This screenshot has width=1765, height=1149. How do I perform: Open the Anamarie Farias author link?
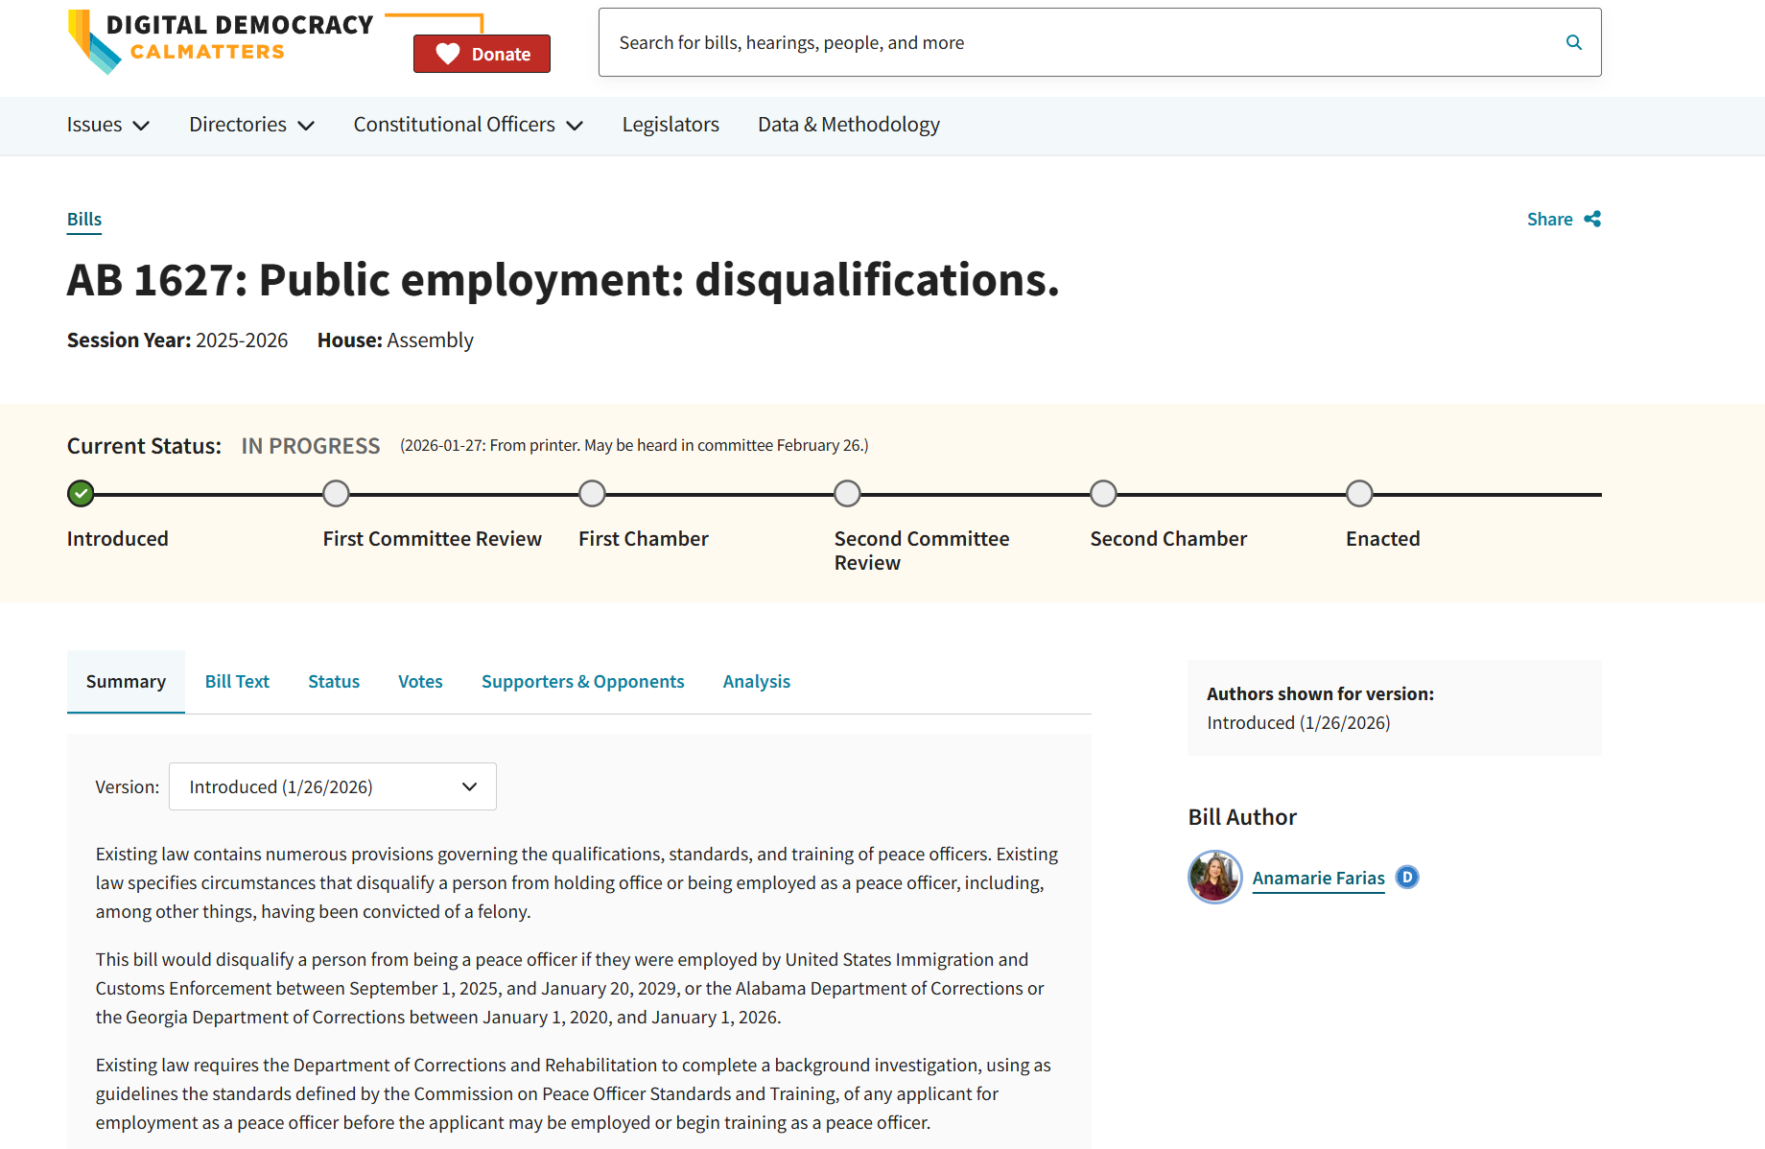(1318, 878)
